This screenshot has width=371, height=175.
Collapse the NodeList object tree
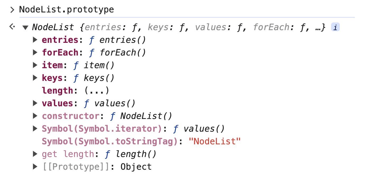click(x=25, y=27)
